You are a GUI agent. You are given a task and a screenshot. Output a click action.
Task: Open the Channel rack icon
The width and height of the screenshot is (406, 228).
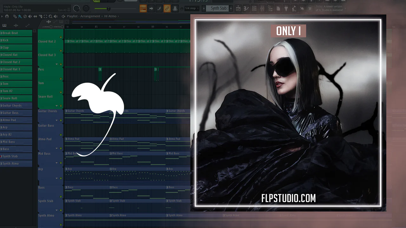(x=254, y=9)
